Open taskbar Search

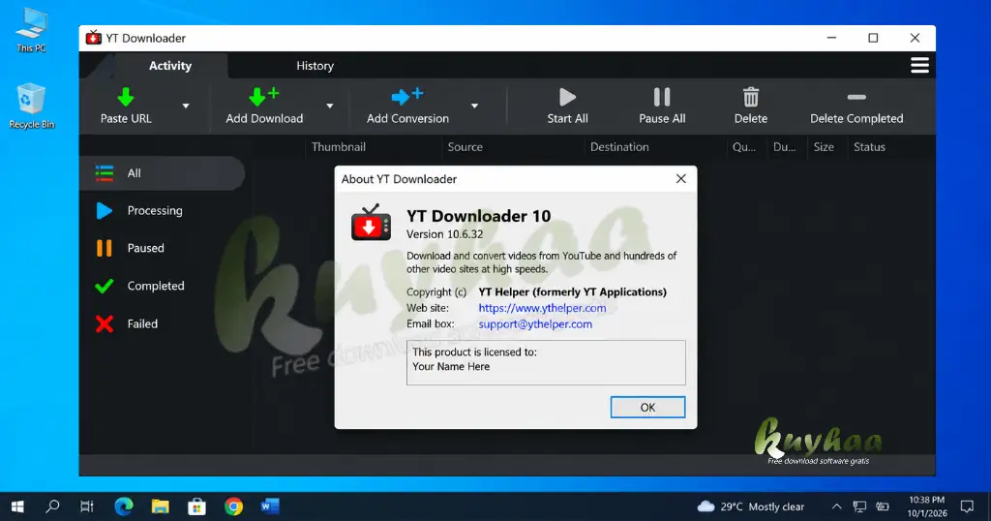(x=53, y=506)
